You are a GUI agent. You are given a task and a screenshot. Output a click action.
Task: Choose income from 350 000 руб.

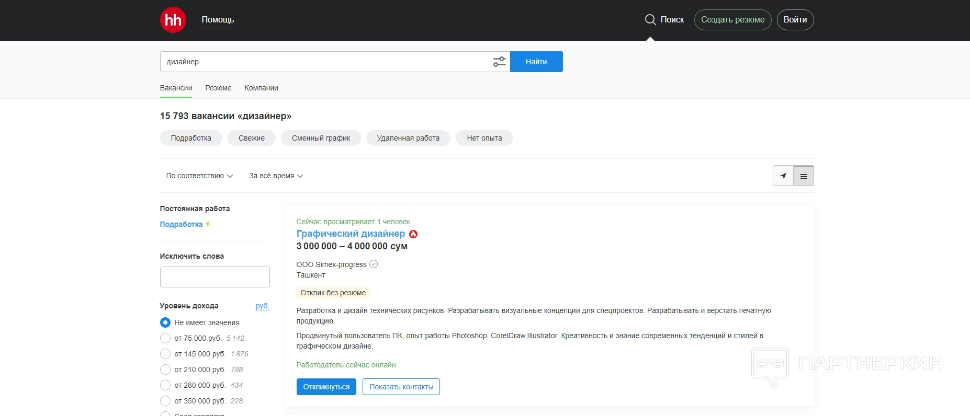pos(165,401)
